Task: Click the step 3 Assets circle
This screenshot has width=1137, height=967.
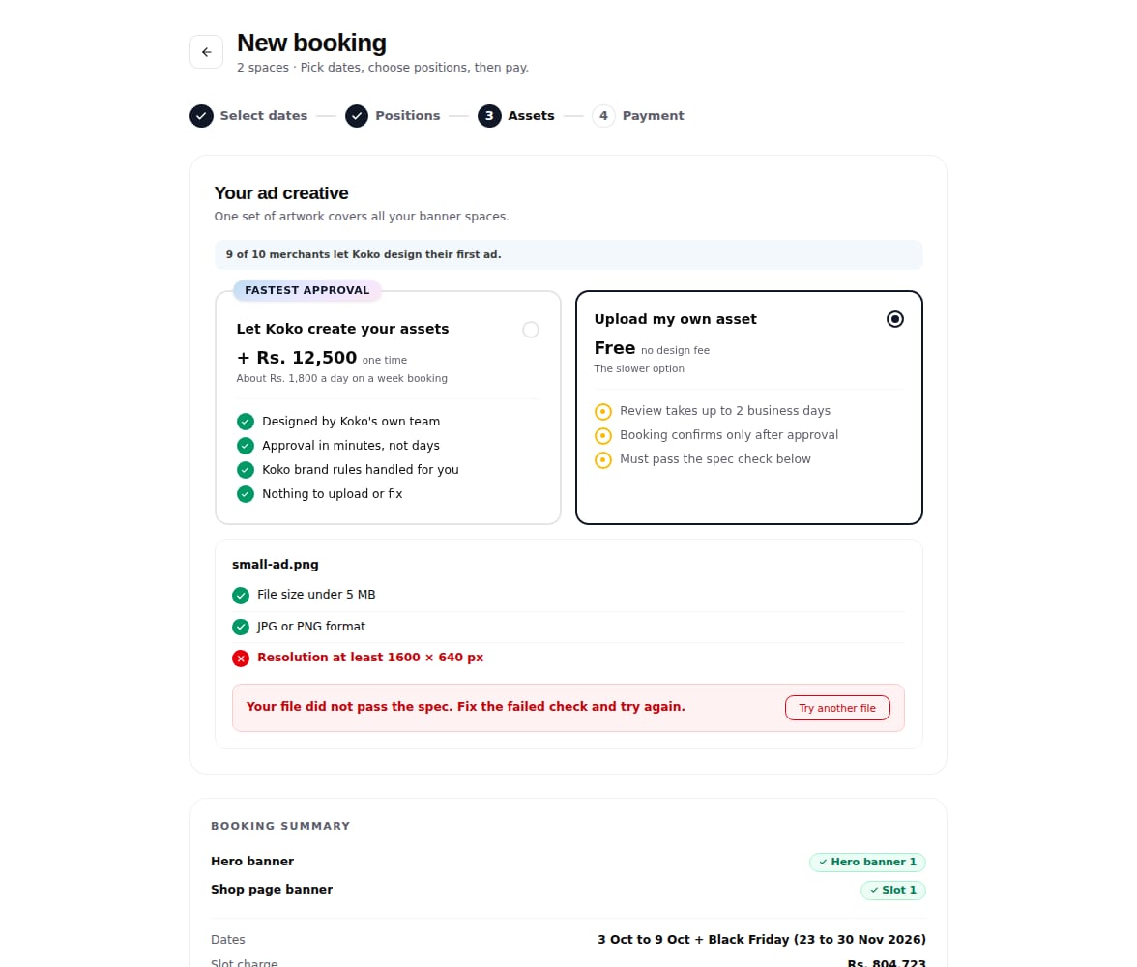Action: tap(489, 116)
